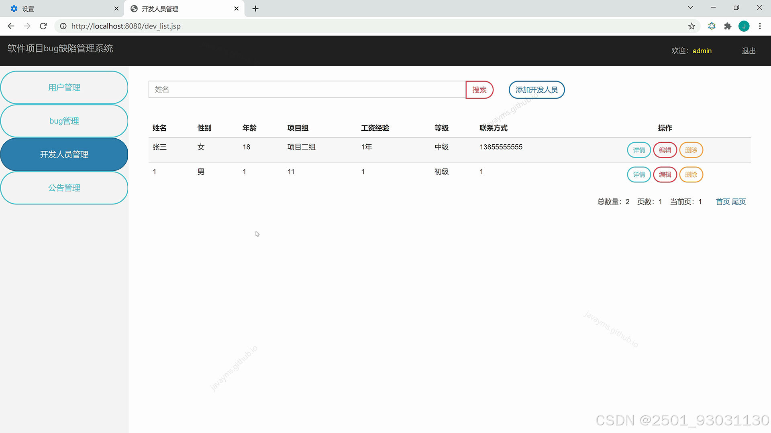Viewport: 771px width, 433px height.
Task: Click the hexagon extension icon in toolbar
Action: coord(712,26)
